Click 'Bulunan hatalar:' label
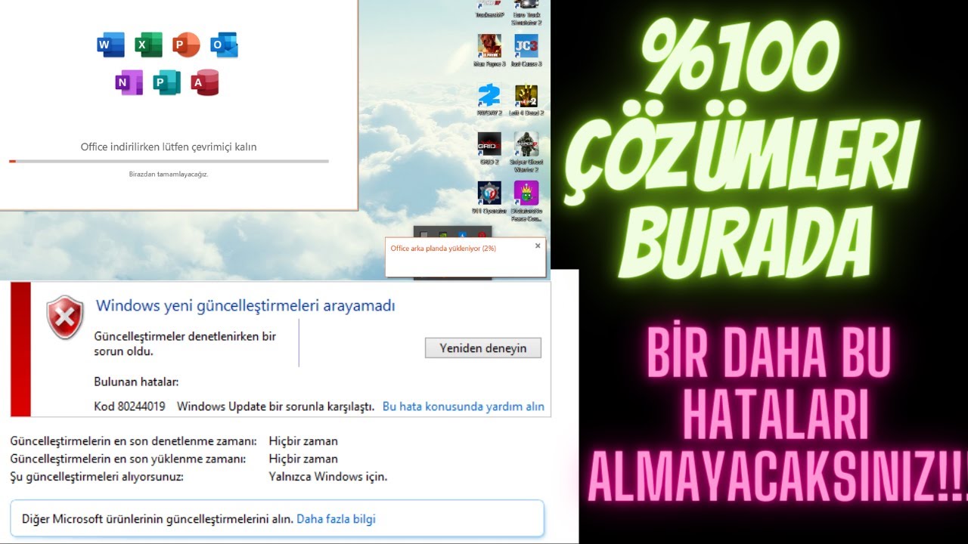Screen dimensions: 968x544 click(x=136, y=382)
